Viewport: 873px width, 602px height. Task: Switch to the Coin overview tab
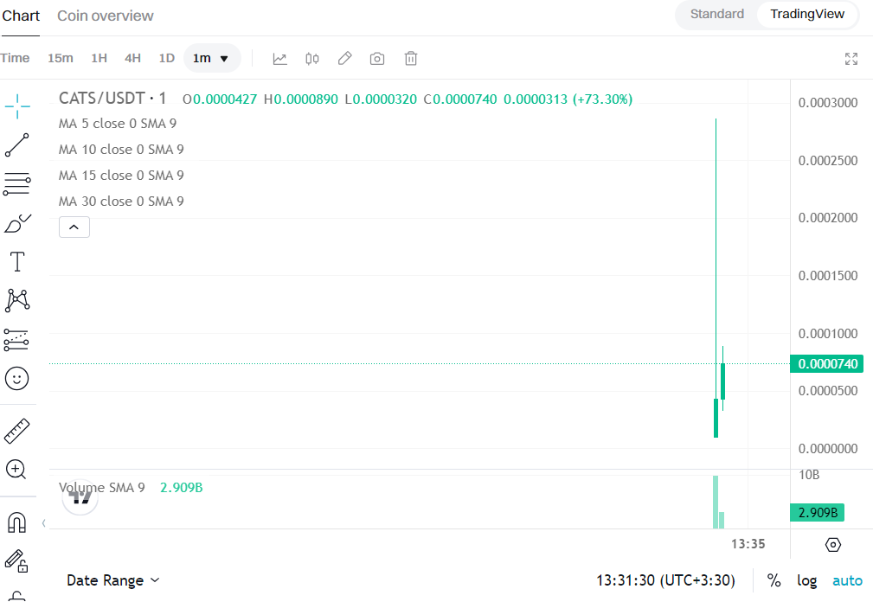tap(105, 15)
